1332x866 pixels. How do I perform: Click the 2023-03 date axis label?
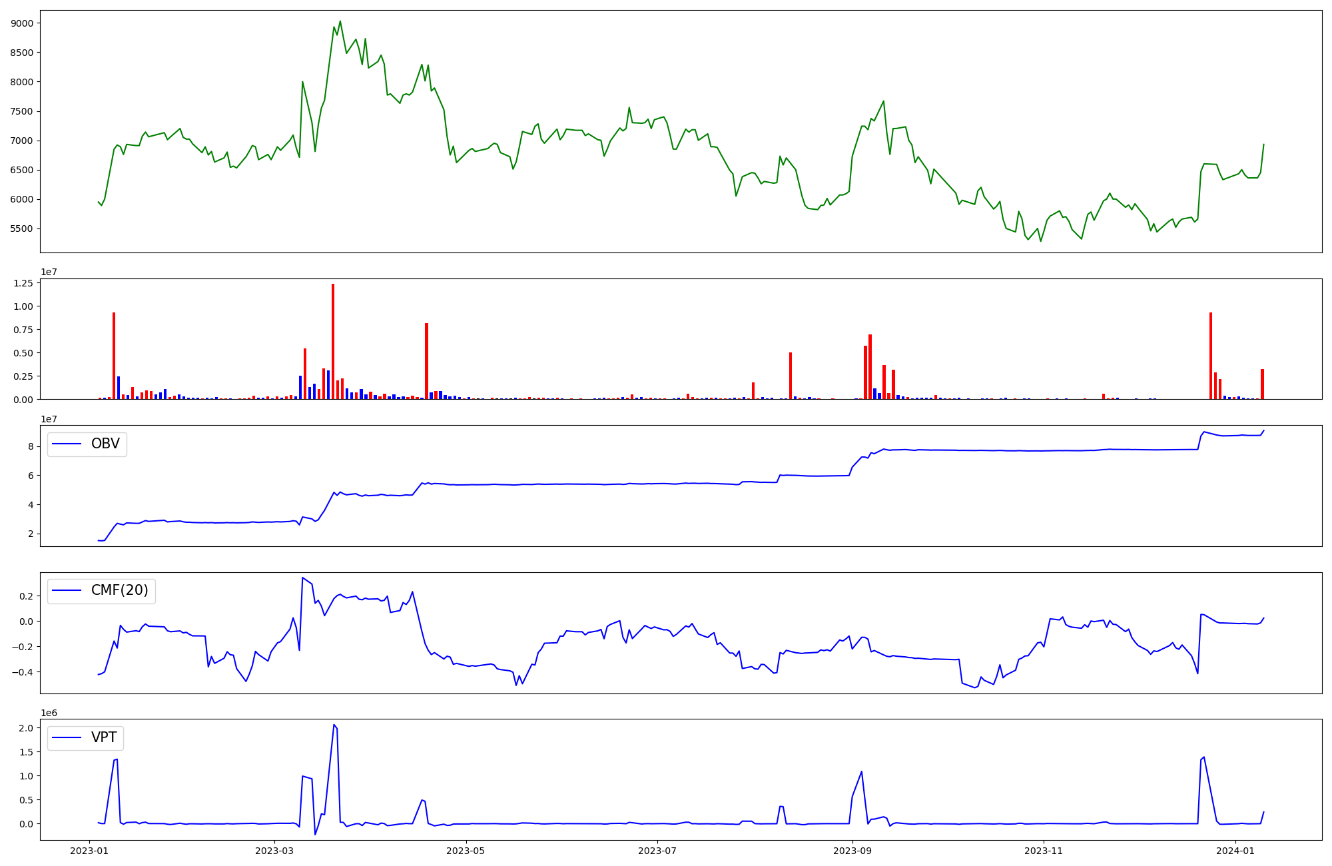click(274, 851)
